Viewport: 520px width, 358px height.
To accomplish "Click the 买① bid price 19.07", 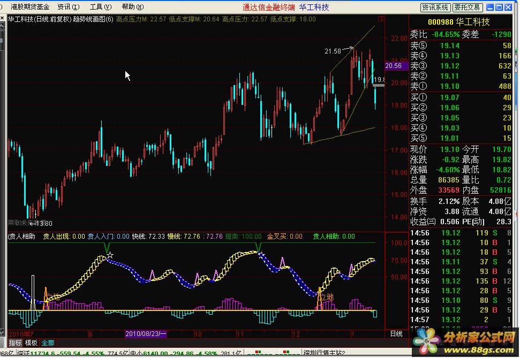I will click(x=450, y=97).
